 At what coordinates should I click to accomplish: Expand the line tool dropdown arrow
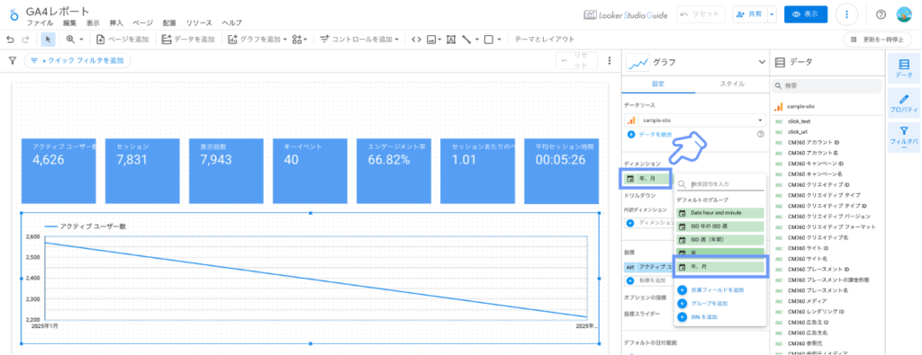[477, 40]
